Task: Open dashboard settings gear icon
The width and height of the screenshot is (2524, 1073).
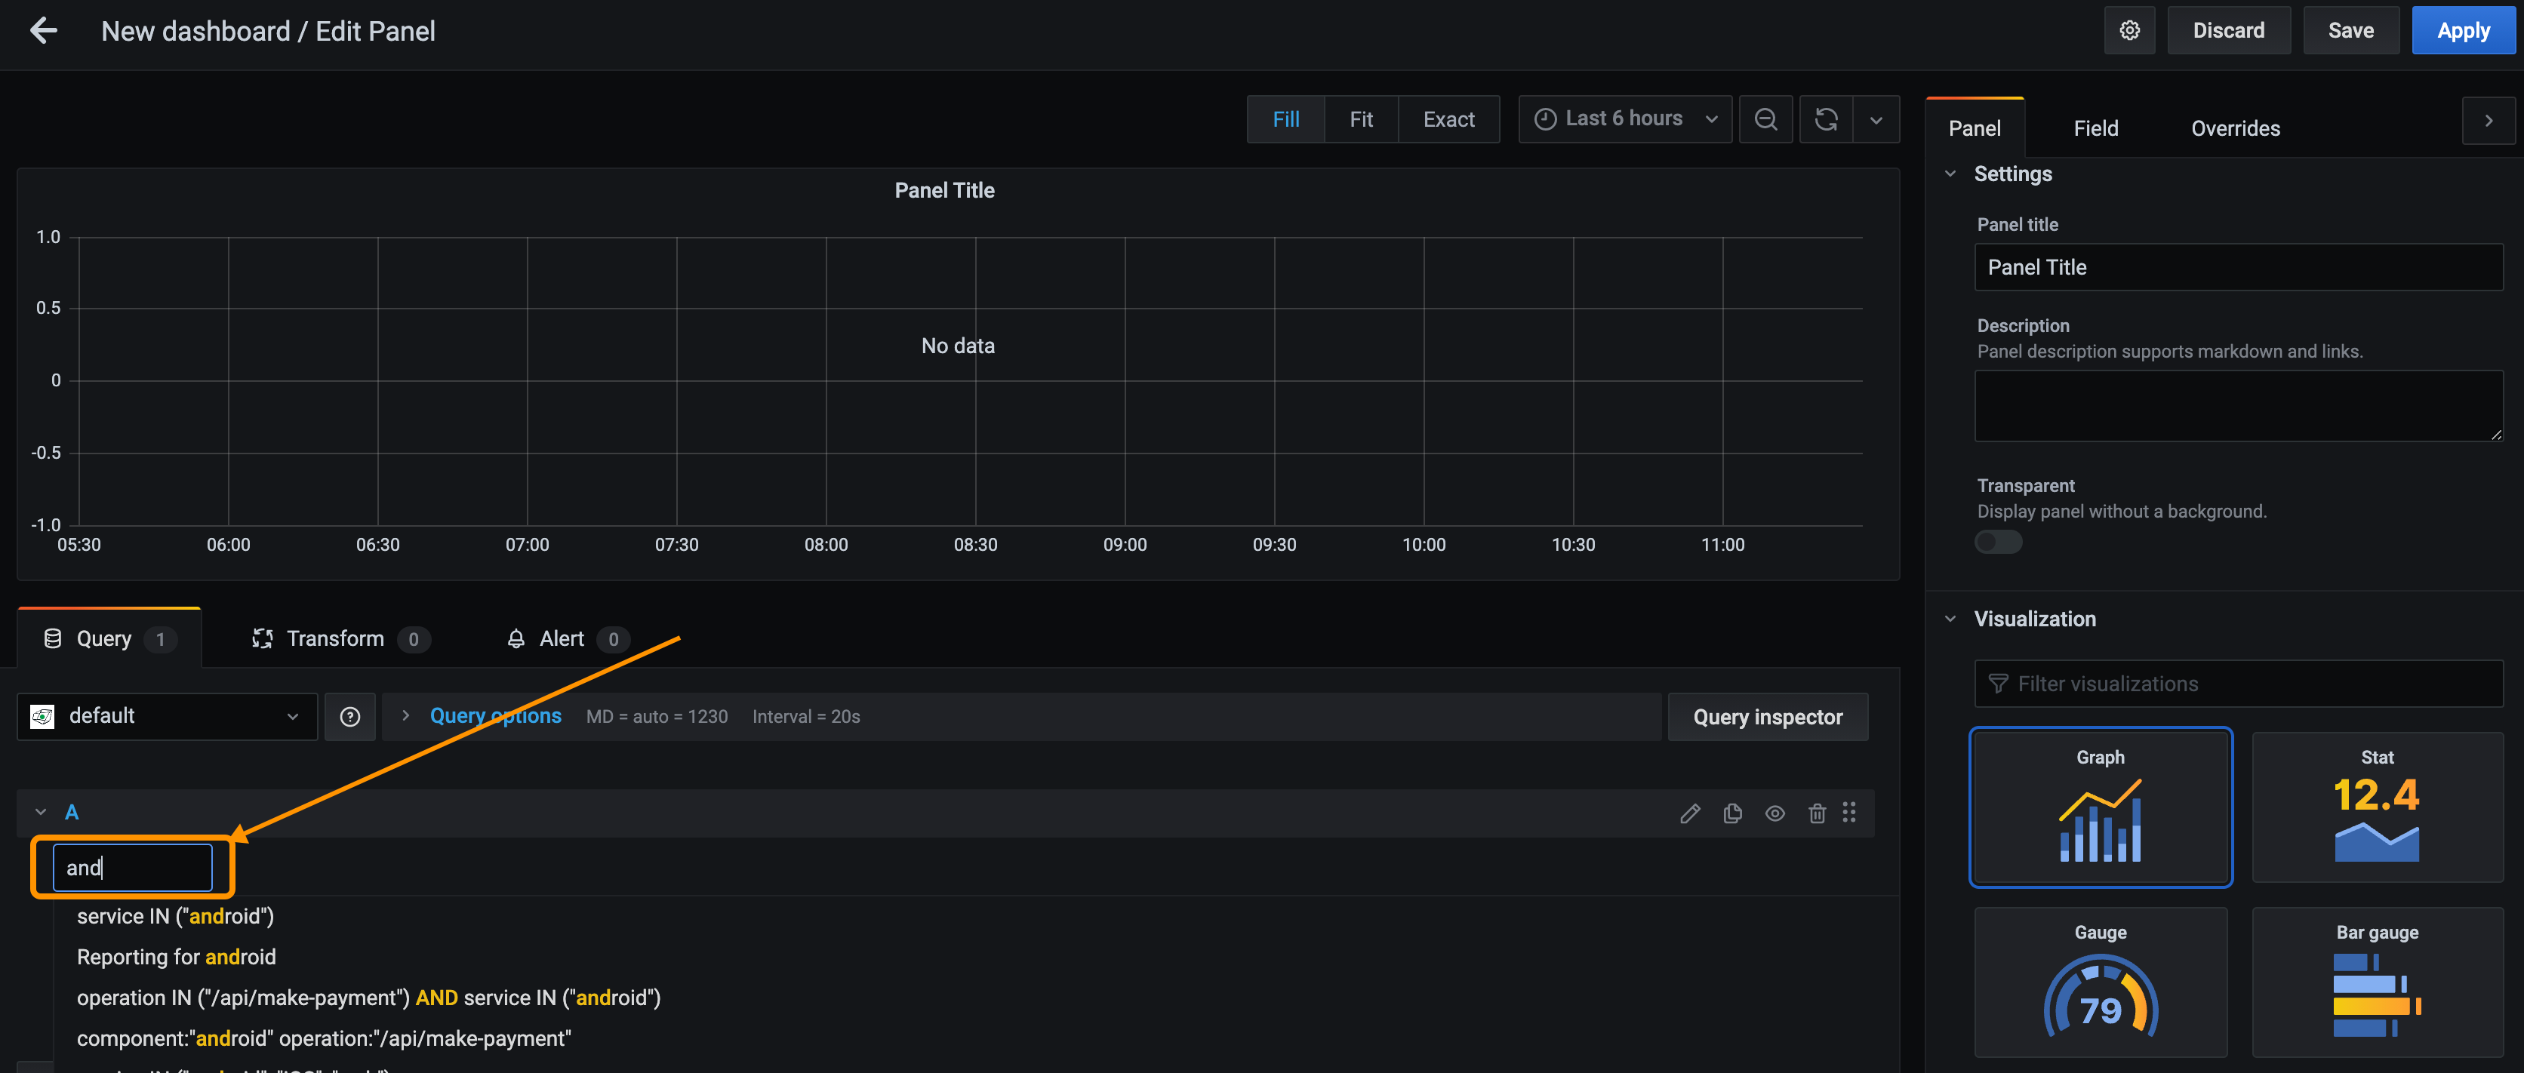Action: point(2129,30)
